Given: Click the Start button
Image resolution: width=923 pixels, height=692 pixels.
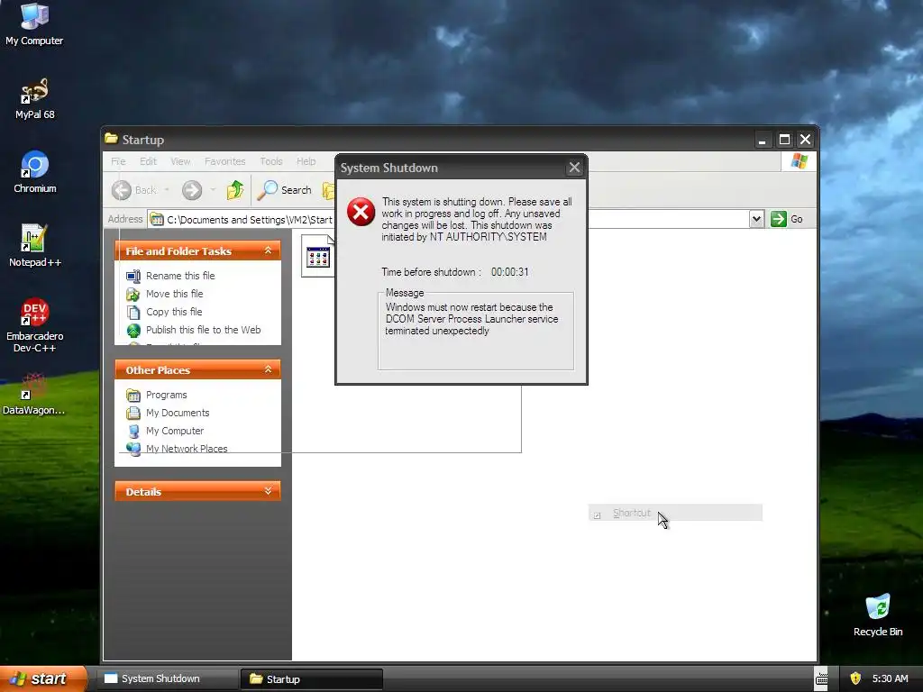Looking at the screenshot, I should coord(43,678).
